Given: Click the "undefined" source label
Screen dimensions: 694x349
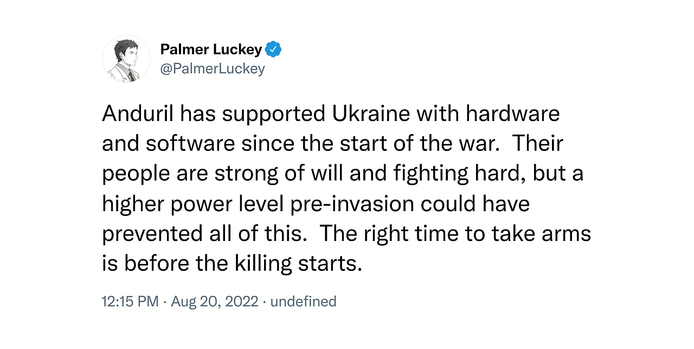Looking at the screenshot, I should pos(303,301).
